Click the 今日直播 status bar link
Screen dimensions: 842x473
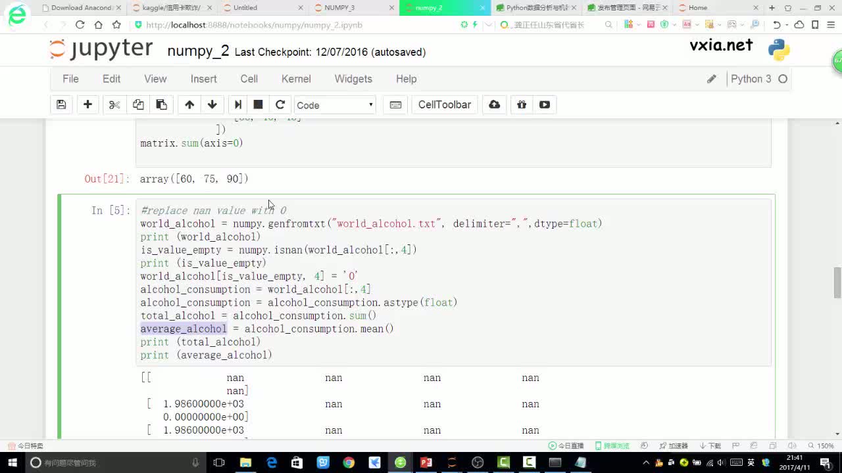click(566, 446)
